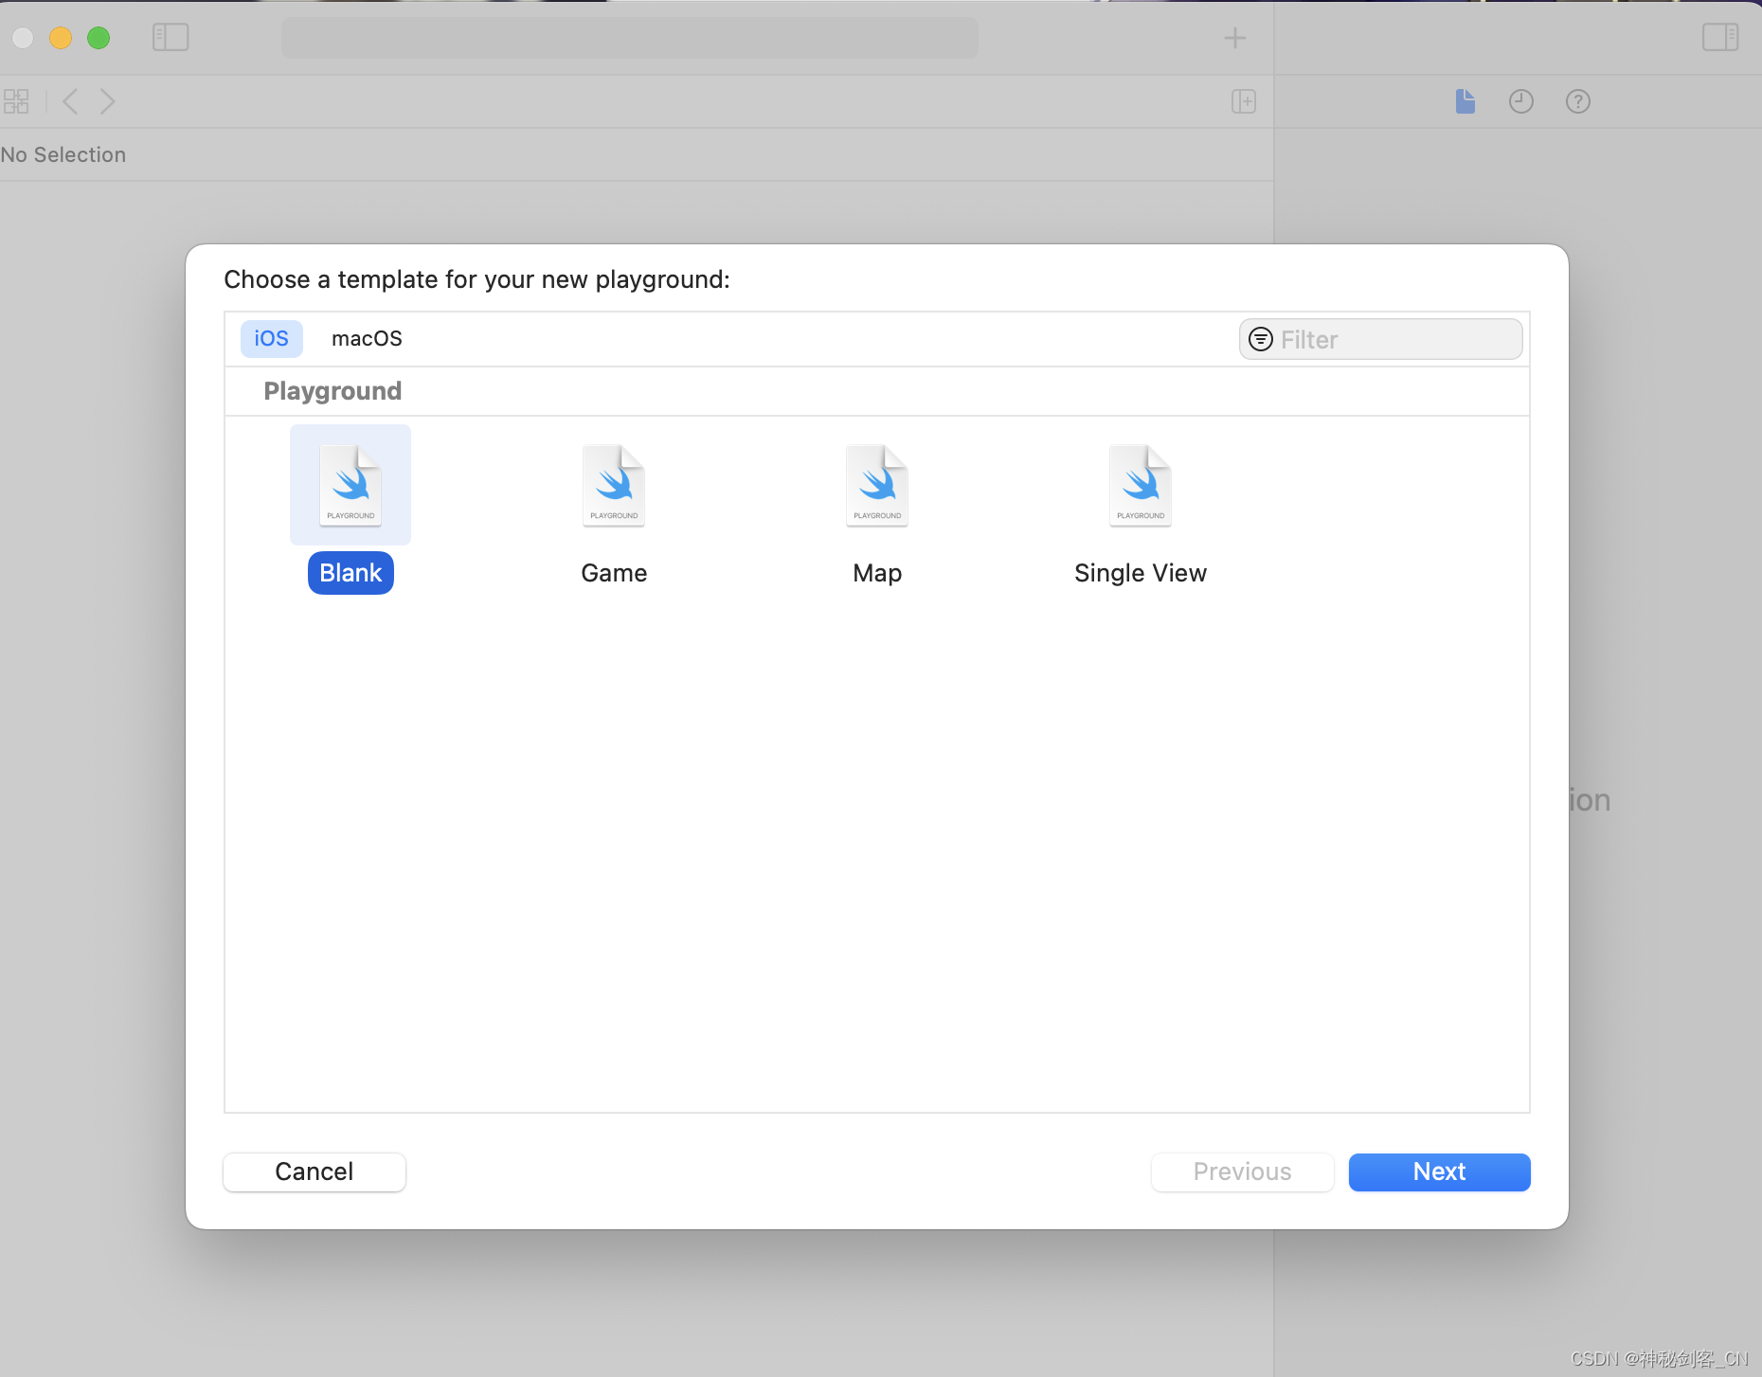
Task: Go back with the left chevron
Action: point(70,101)
